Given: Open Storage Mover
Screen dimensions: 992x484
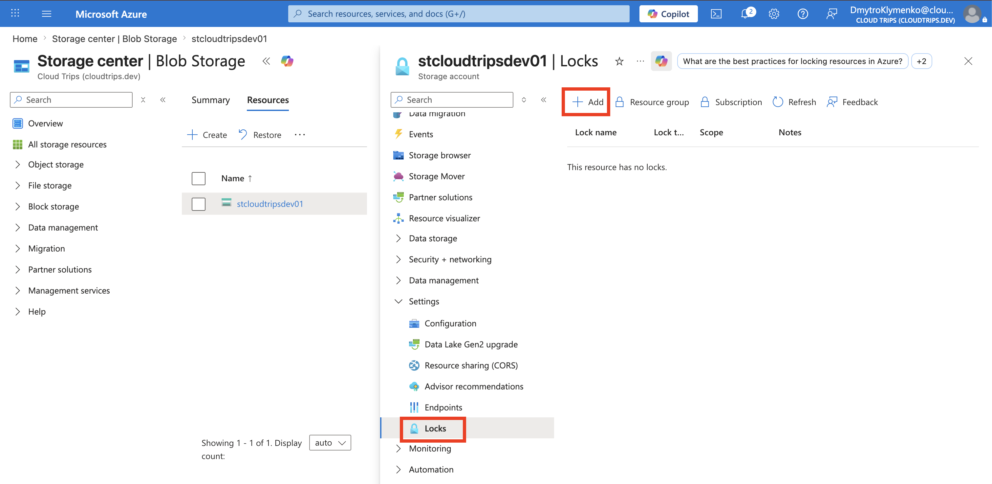Looking at the screenshot, I should coord(436,176).
